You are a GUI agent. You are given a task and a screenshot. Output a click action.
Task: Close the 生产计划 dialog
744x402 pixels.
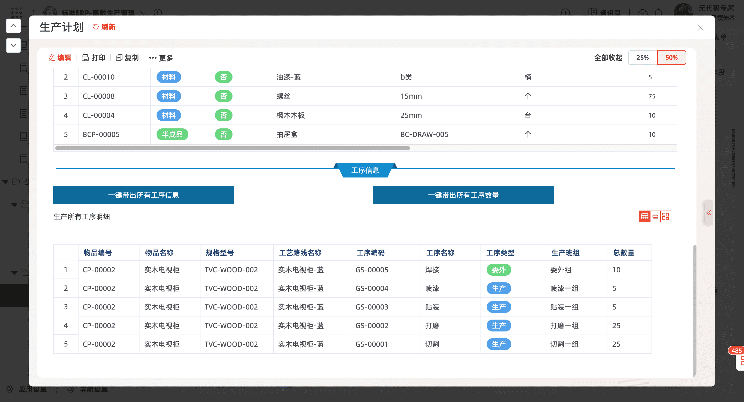700,28
